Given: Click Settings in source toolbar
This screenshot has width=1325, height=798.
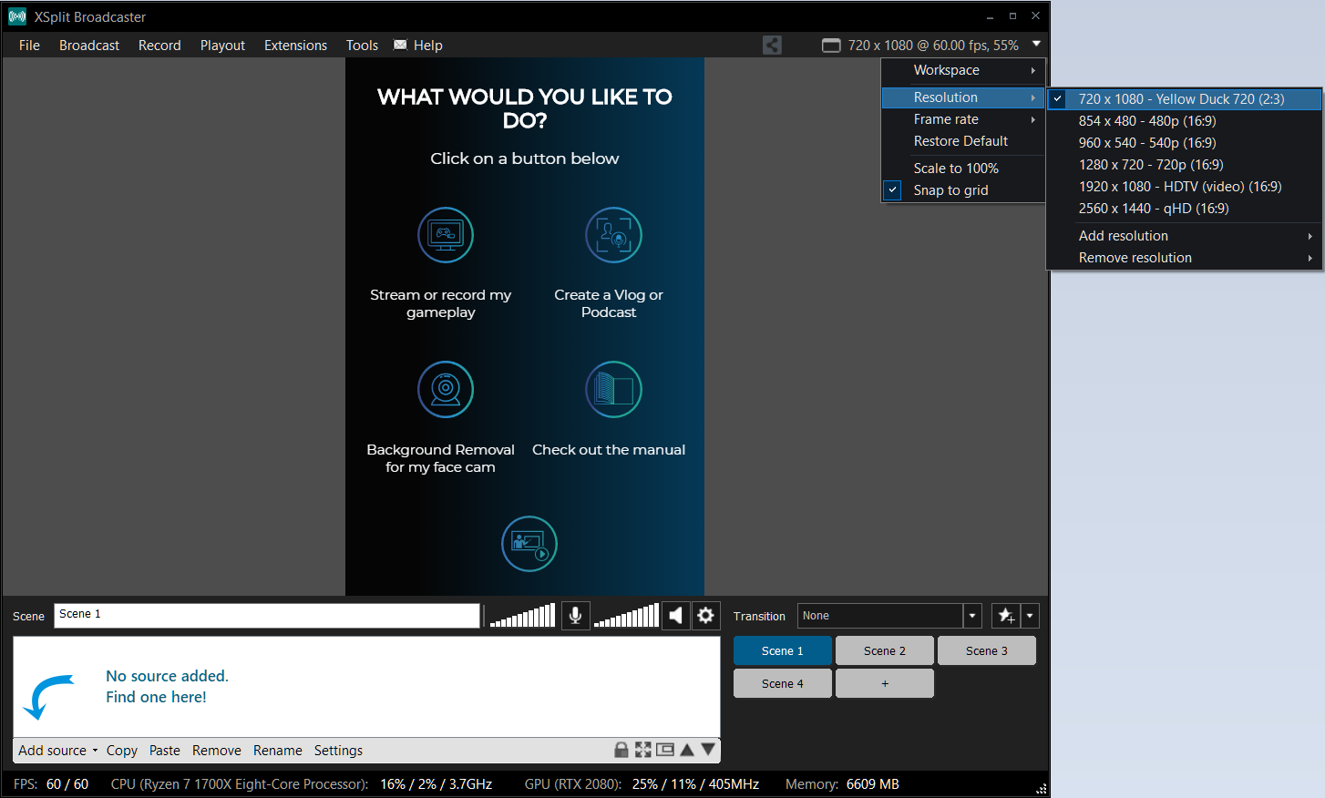Looking at the screenshot, I should 338,750.
